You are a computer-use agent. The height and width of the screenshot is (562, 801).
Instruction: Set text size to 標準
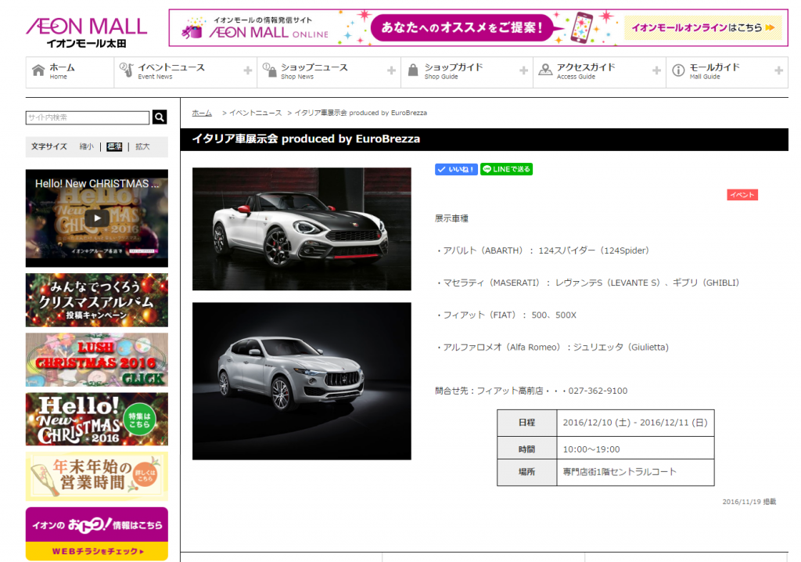(114, 147)
